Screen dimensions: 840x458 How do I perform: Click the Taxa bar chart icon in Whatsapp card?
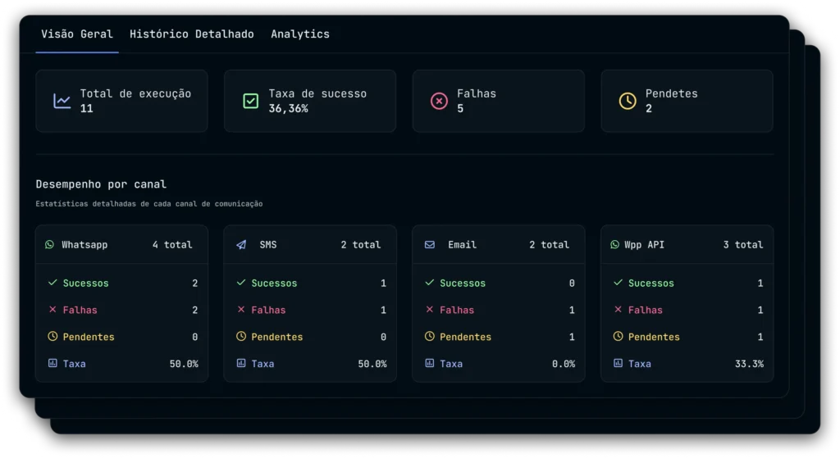pyautogui.click(x=52, y=363)
